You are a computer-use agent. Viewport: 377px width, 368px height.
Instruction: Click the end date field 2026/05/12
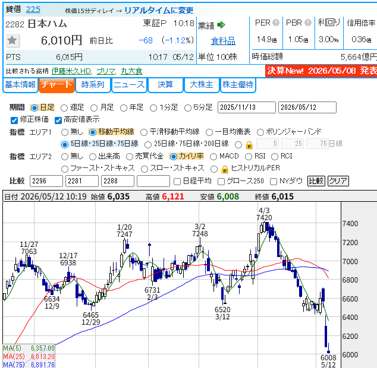pos(307,107)
